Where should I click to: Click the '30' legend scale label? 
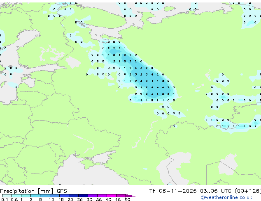click(89, 199)
